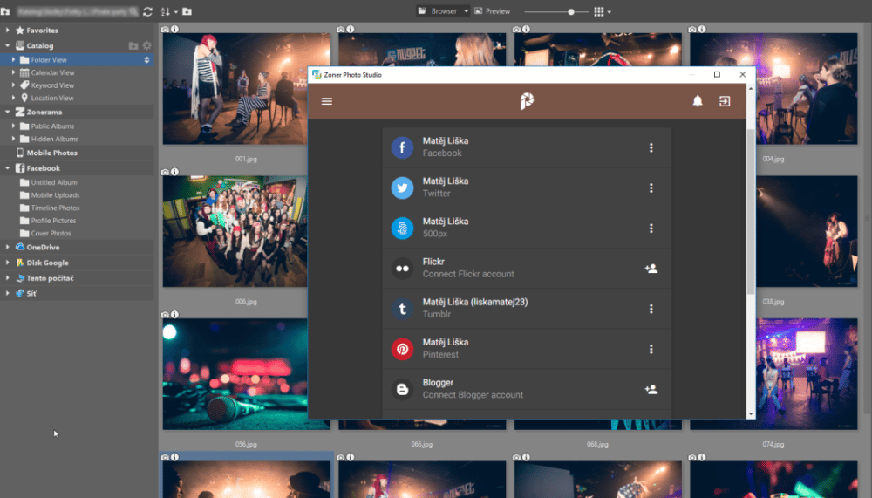
Task: Open options menu for the Tumblr account
Action: (x=651, y=309)
